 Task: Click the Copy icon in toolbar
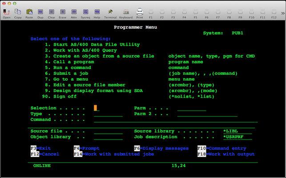(18, 12)
